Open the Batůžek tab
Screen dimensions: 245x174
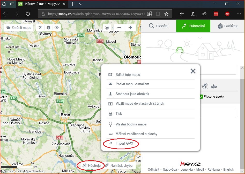pos(227,26)
